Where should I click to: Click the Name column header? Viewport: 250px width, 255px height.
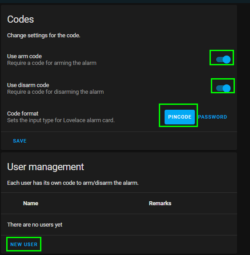coord(31,203)
